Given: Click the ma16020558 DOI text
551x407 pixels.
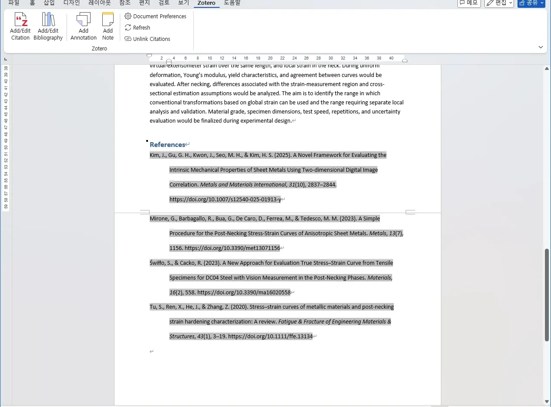Looking at the screenshot, I should 244,292.
